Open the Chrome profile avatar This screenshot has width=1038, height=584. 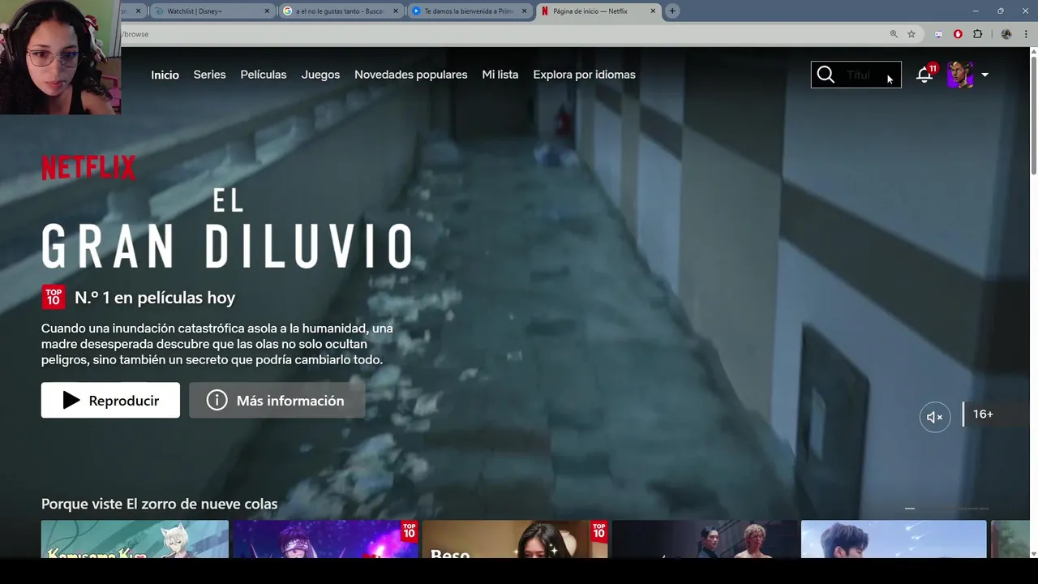(1006, 34)
